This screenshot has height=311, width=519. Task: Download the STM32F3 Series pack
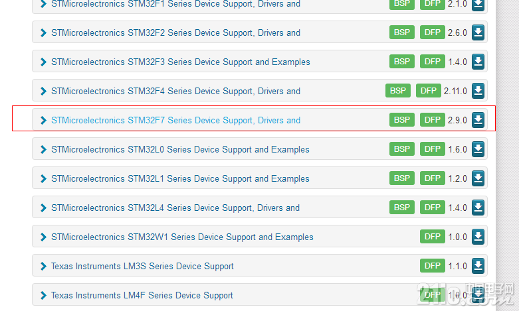[x=478, y=62]
